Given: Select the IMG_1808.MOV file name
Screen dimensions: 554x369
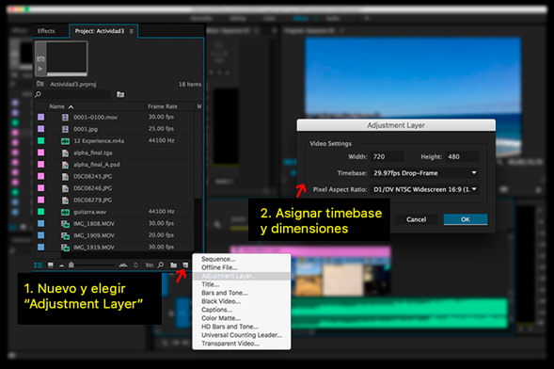Looking at the screenshot, I should click(x=94, y=224).
